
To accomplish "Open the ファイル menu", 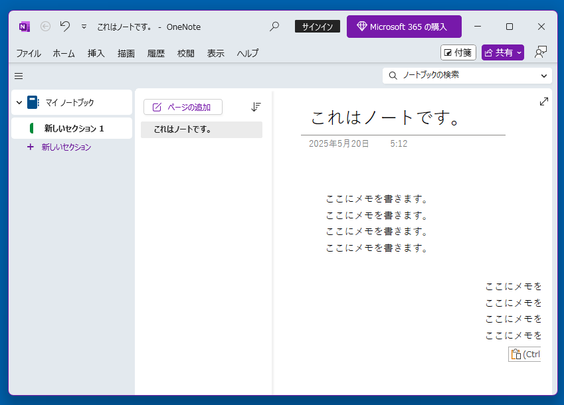I will click(x=29, y=53).
